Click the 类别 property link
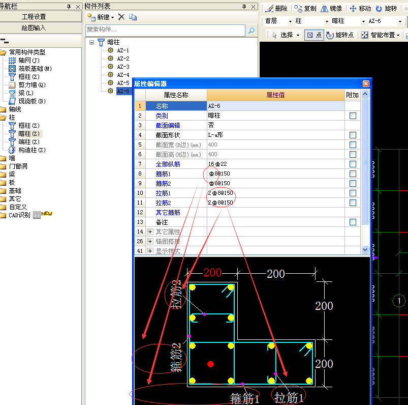 (162, 116)
